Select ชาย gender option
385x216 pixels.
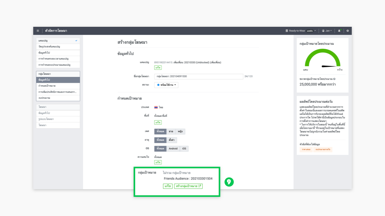point(171,132)
